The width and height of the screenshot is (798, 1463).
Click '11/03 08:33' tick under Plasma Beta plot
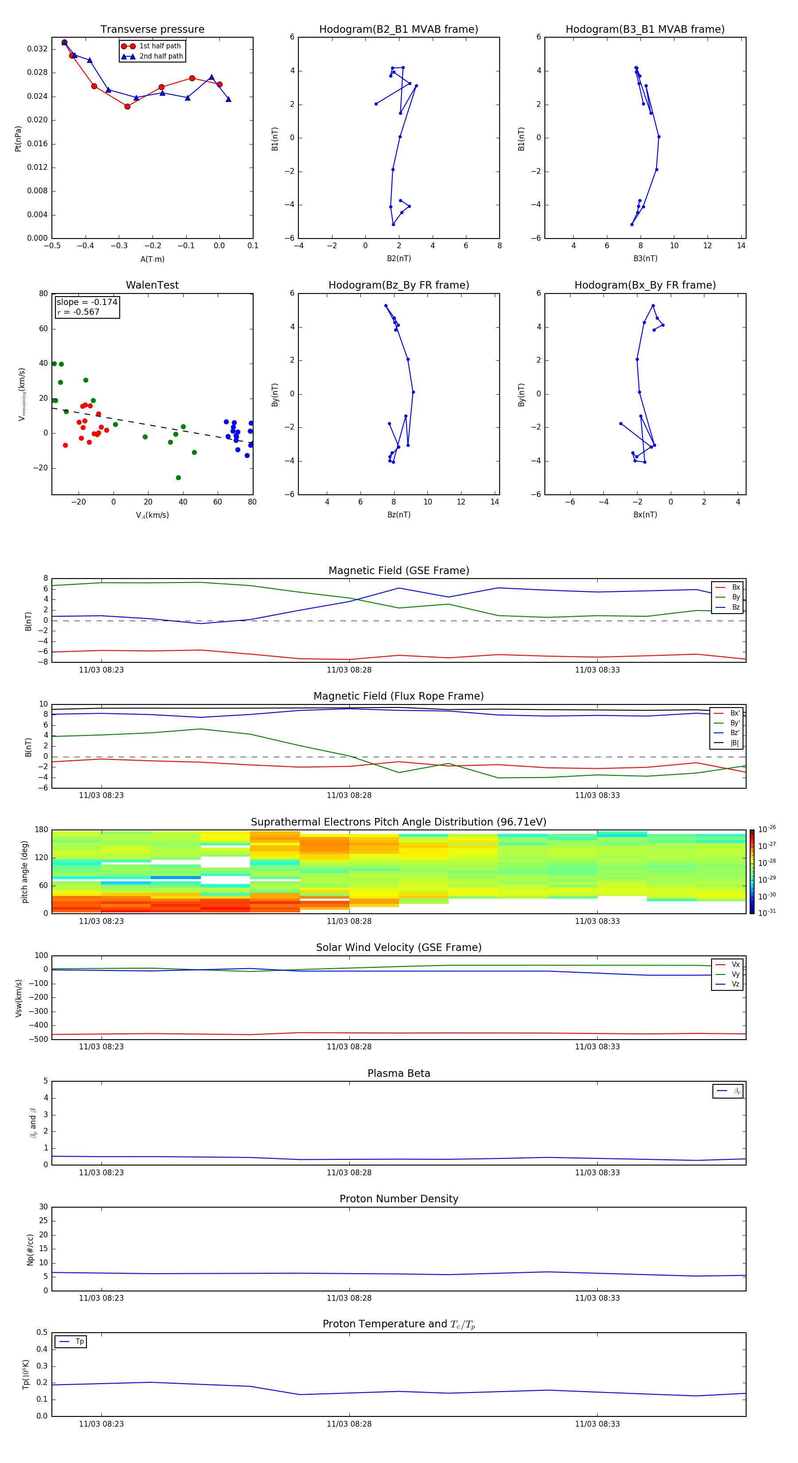pyautogui.click(x=597, y=1173)
